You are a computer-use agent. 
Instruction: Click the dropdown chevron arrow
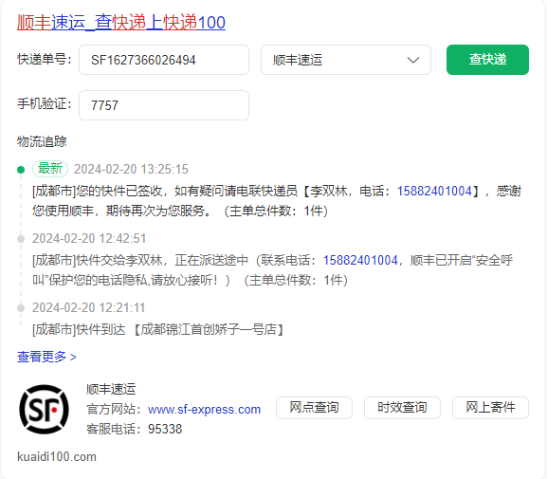coord(413,60)
